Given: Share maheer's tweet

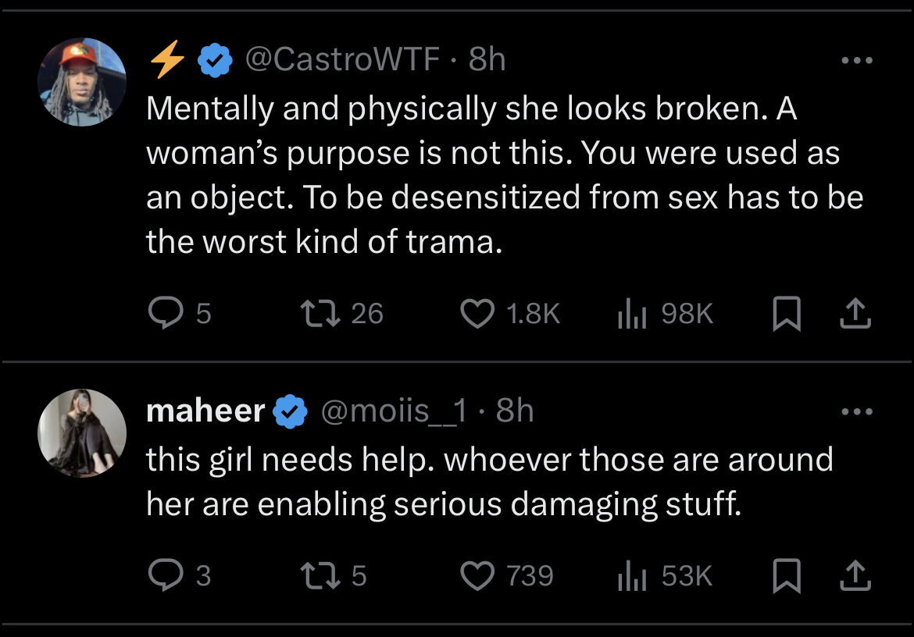Looking at the screenshot, I should (855, 575).
